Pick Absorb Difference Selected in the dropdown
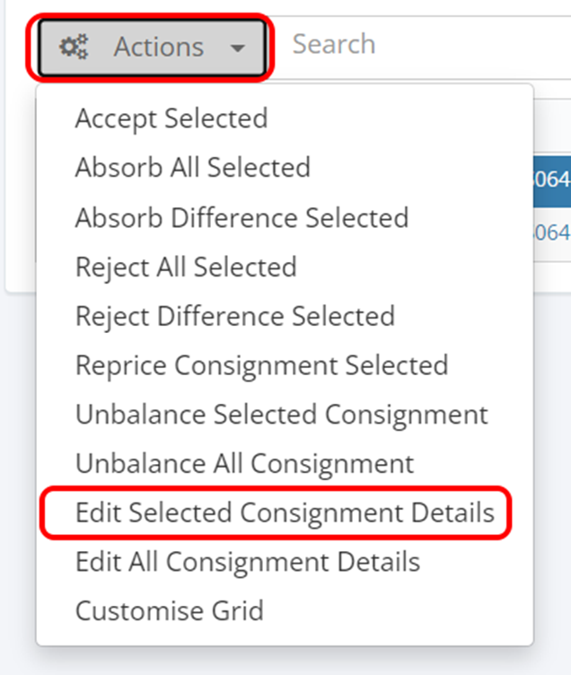This screenshot has width=571, height=675. click(242, 217)
